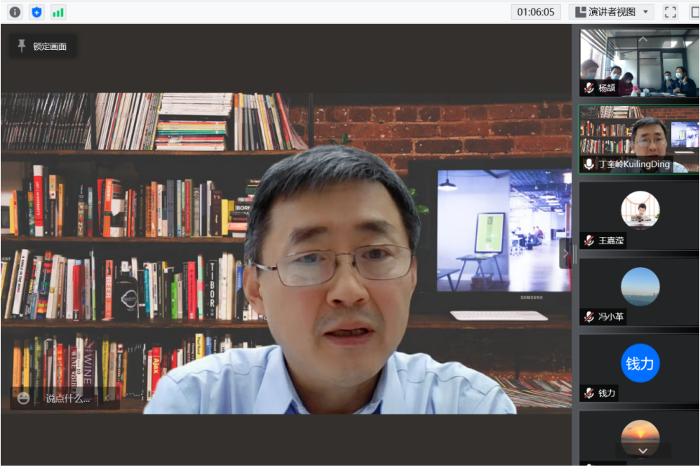
Task: Click the active microphone icon beside 丁奎岭KuilingDing
Action: pos(589,164)
